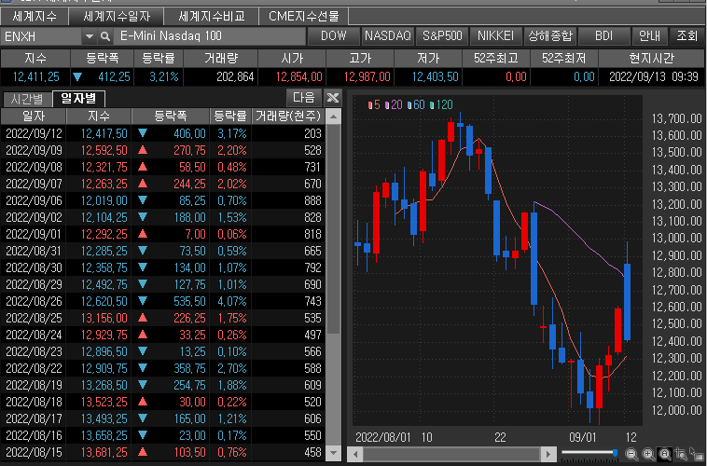Click the volume value 202,864
Screen dimensions: 707x466
pos(235,77)
